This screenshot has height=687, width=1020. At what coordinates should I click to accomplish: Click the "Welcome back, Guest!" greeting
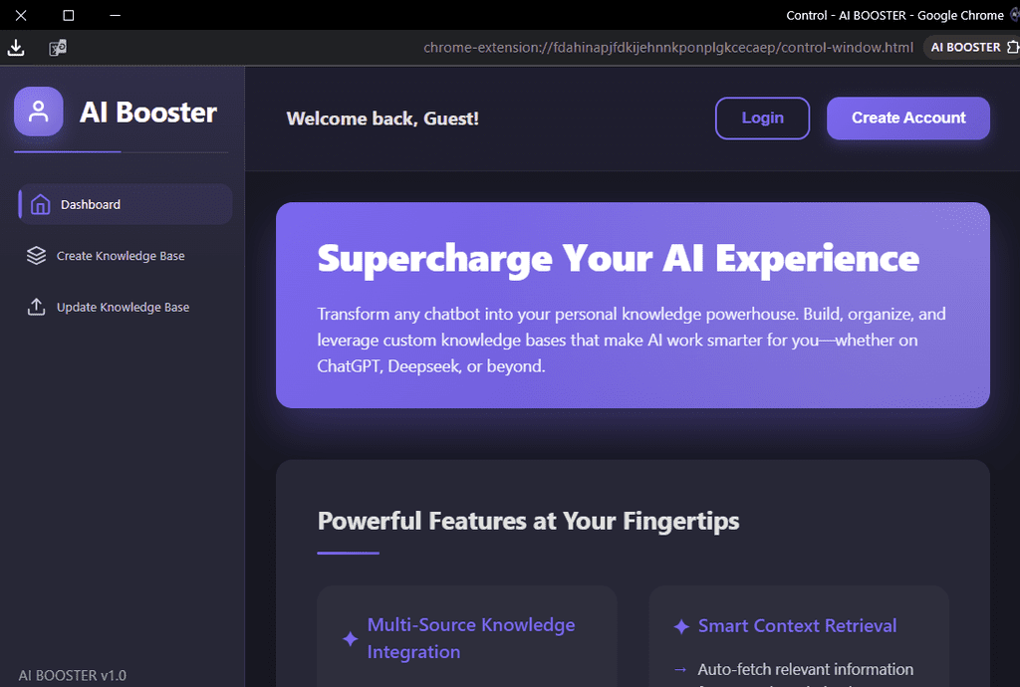pyautogui.click(x=382, y=118)
